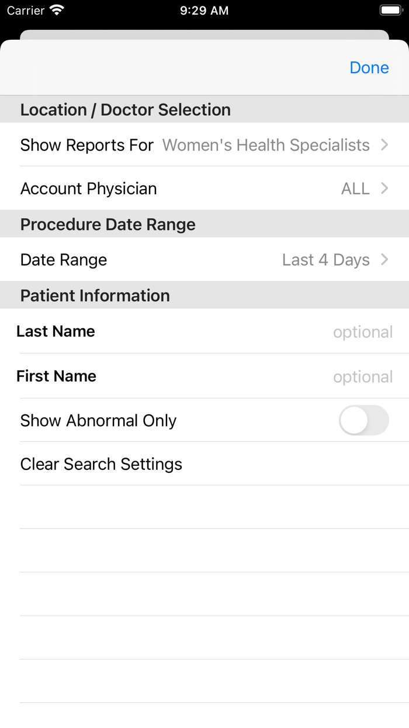Toggle abnormal results filtering on

coord(363,420)
